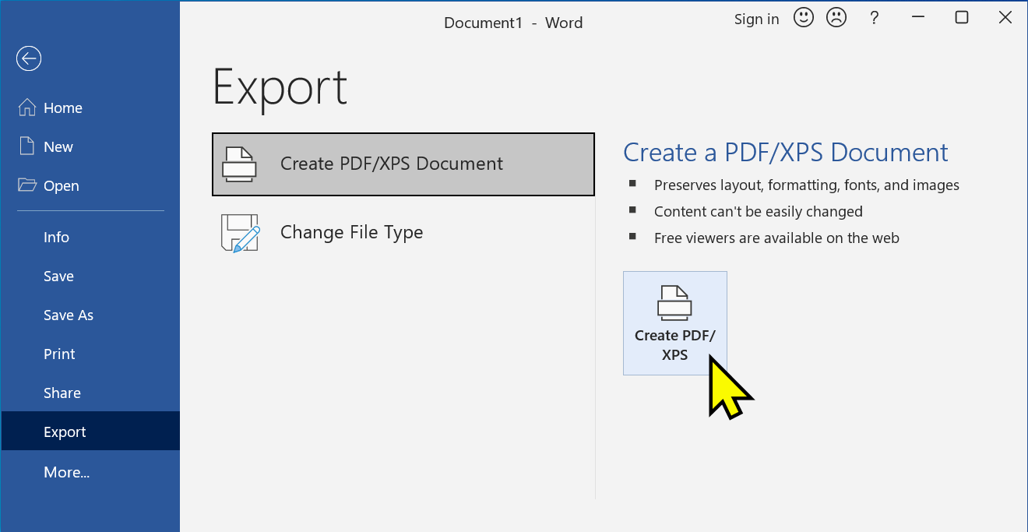Click 'Content can't be easily changed' text
This screenshot has width=1028, height=532.
click(x=759, y=212)
